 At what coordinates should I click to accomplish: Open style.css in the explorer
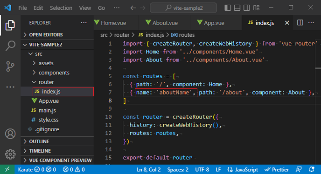[57, 120]
